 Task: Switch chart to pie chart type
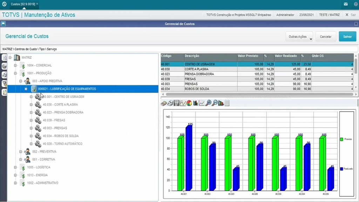coord(189,103)
